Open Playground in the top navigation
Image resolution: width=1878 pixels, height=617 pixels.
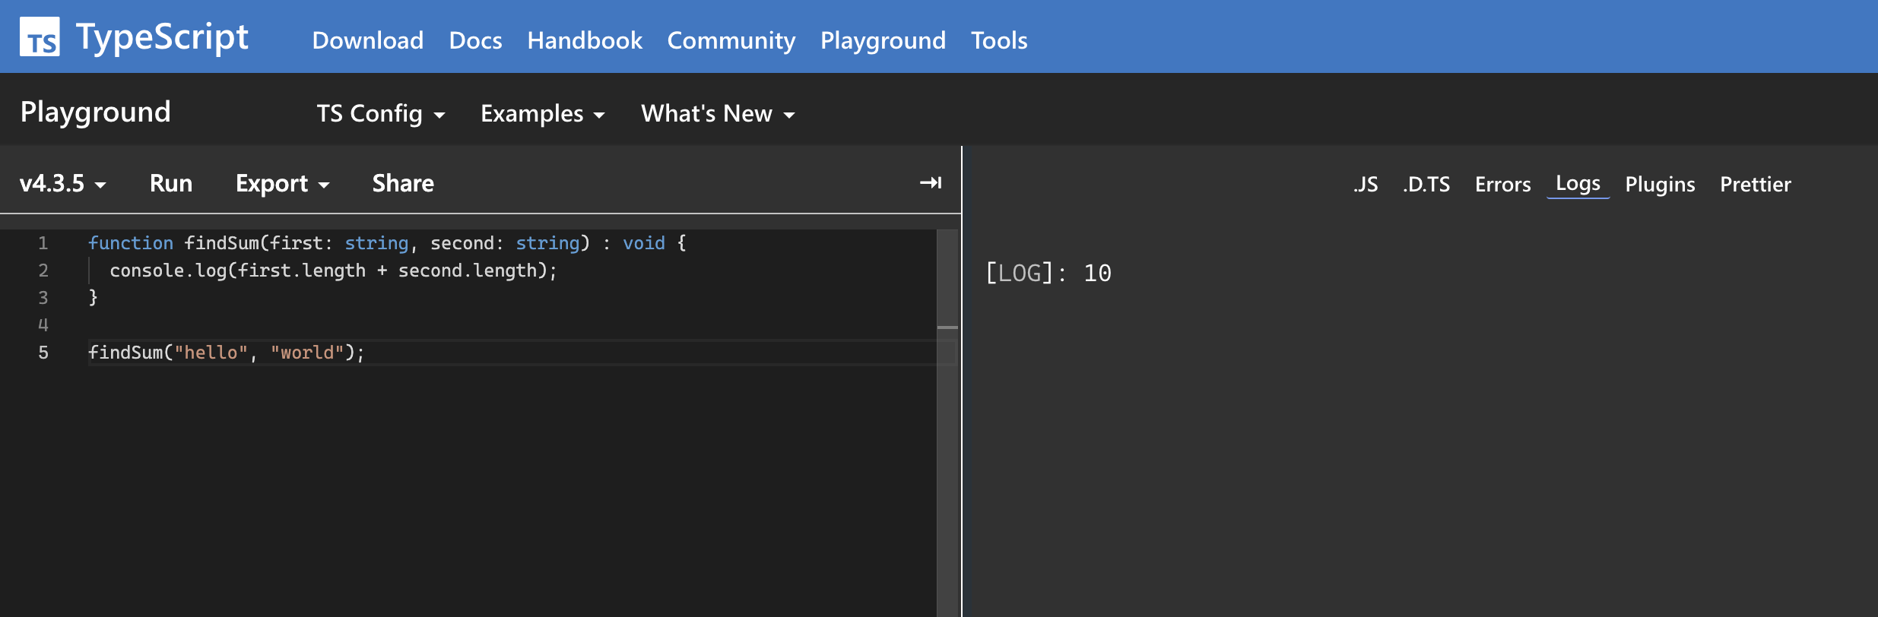point(883,40)
